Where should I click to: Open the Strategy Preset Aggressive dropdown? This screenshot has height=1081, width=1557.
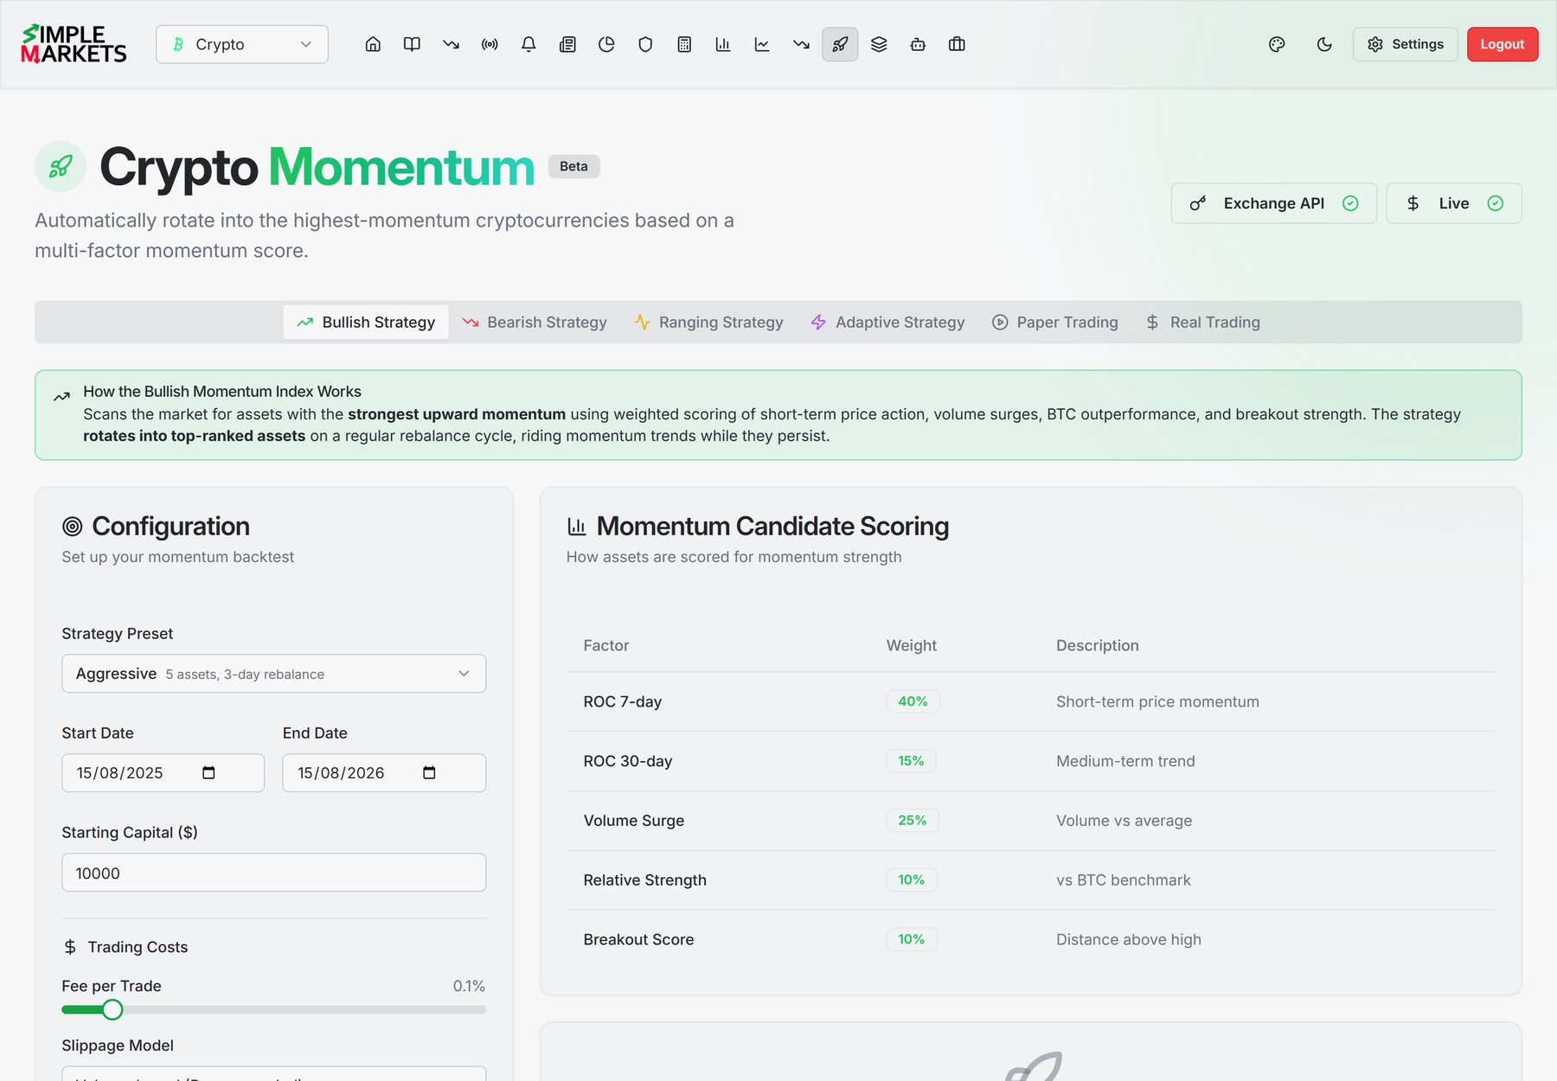(273, 674)
